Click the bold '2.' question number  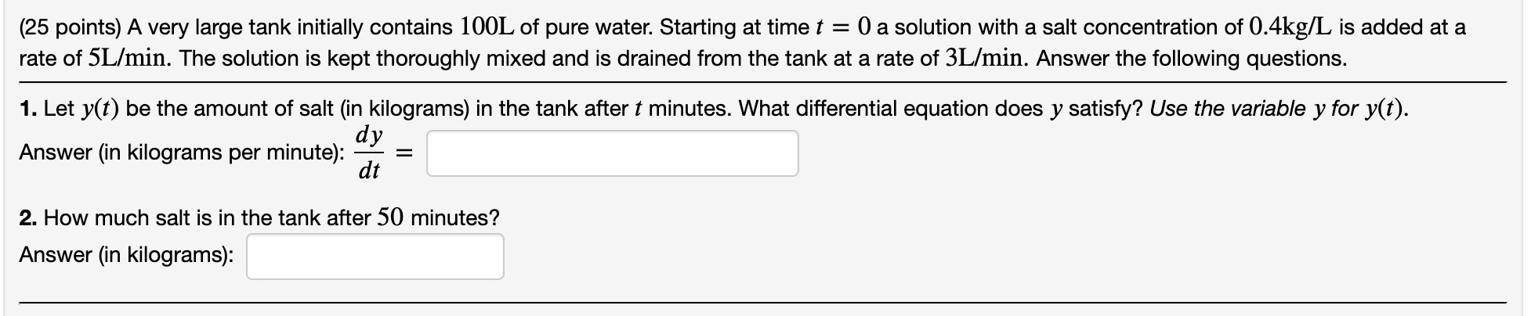coord(29,218)
